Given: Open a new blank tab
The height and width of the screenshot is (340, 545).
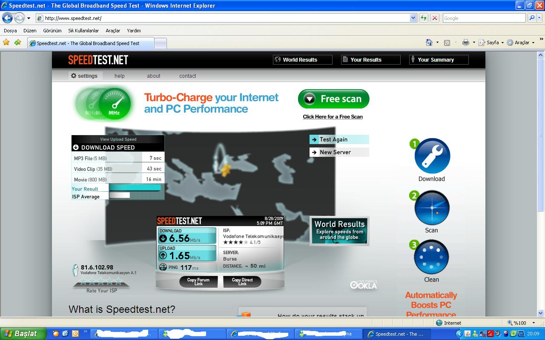Looking at the screenshot, I should [x=160, y=43].
